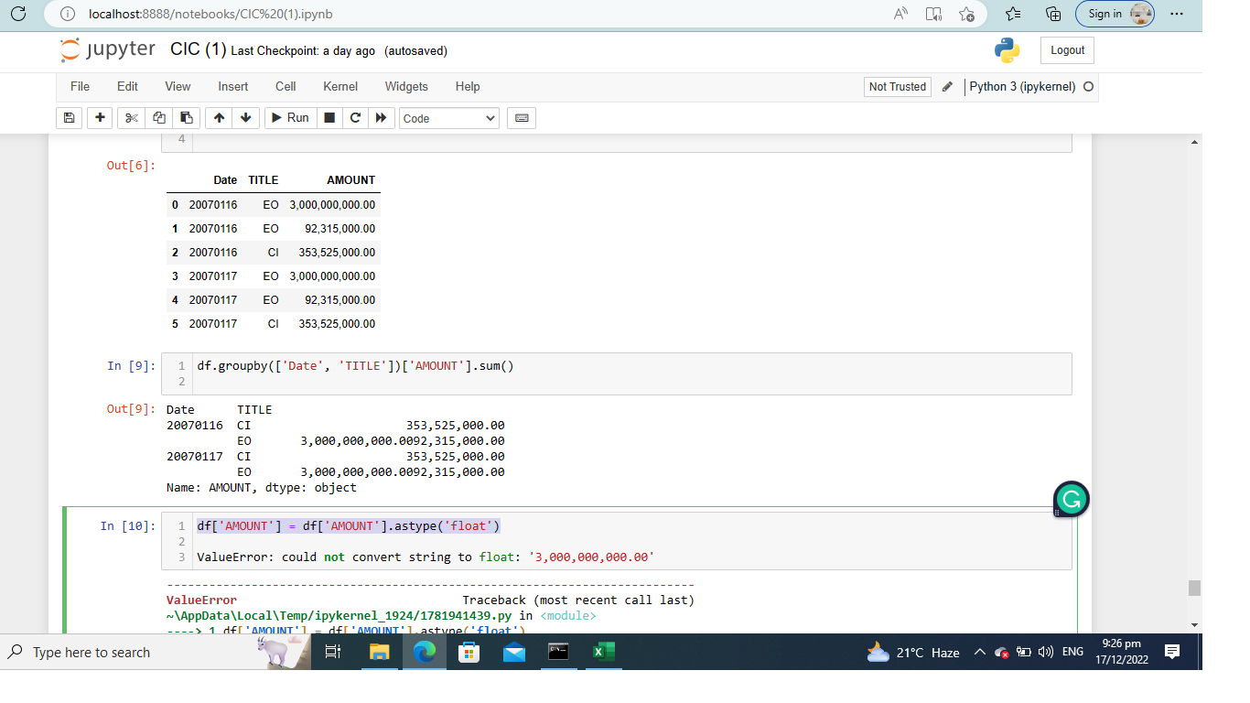This screenshot has height=703, width=1250.
Task: Add page to favorites star icon
Action: tap(967, 14)
